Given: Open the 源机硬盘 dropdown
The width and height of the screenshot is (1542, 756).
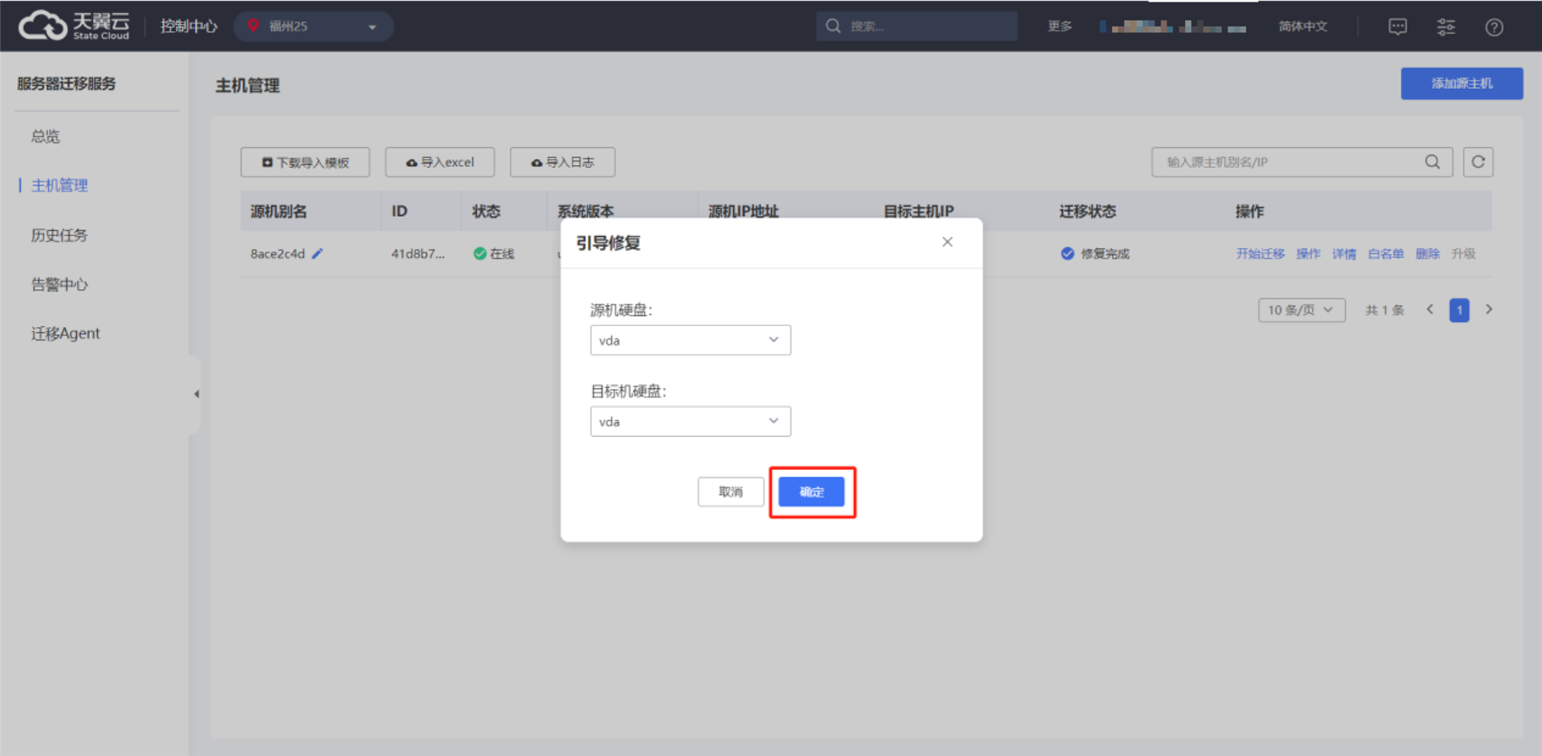Looking at the screenshot, I should [x=690, y=340].
